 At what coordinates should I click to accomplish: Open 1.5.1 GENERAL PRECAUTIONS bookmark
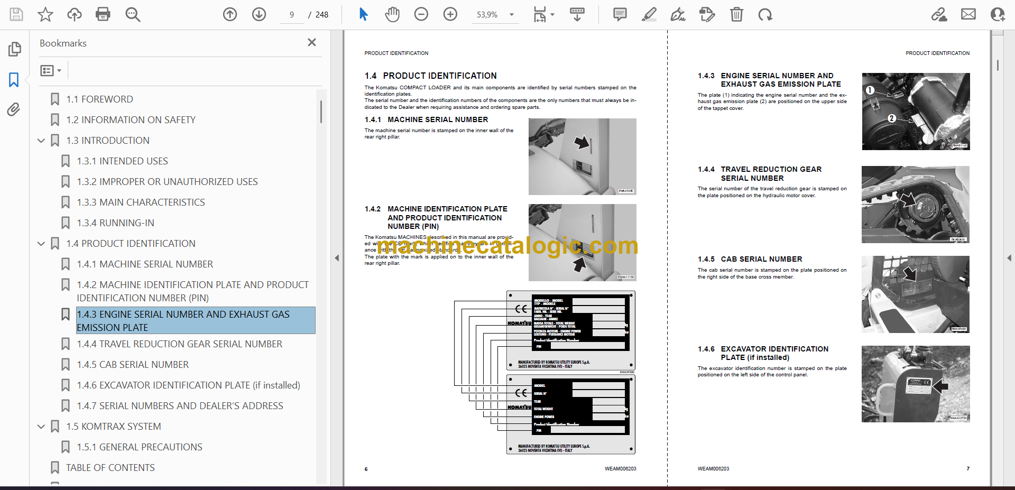tap(140, 447)
